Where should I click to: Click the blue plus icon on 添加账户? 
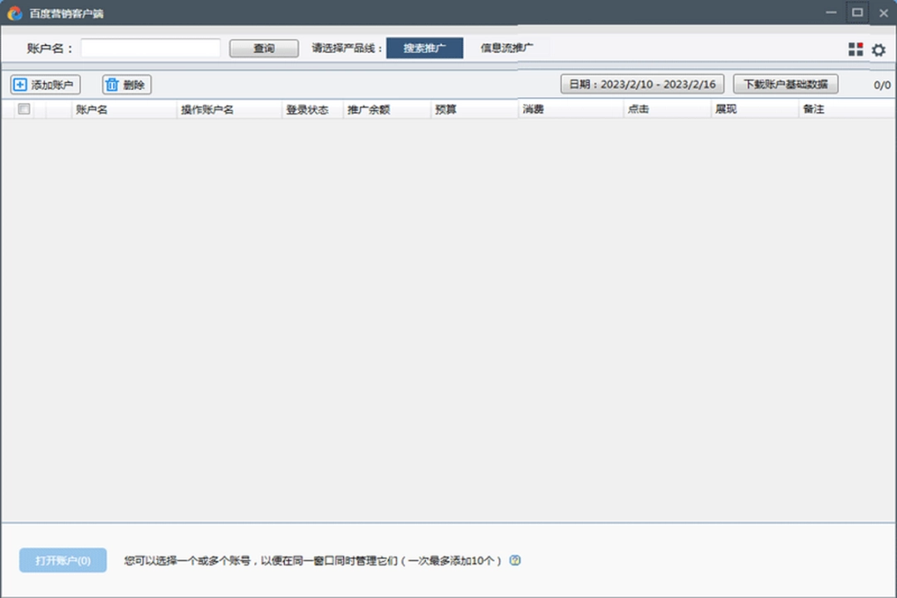pos(19,84)
